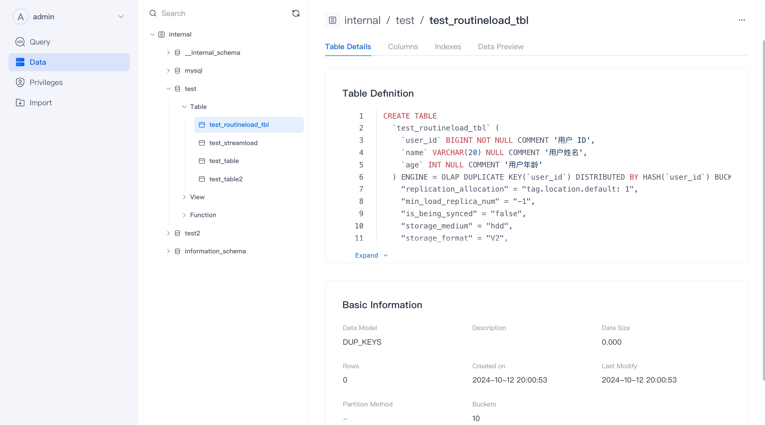Click the table icon next to test_streamload

pyautogui.click(x=202, y=143)
